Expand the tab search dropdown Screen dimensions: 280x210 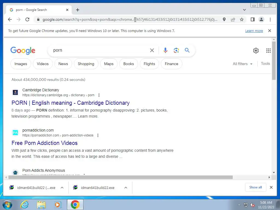(244, 10)
